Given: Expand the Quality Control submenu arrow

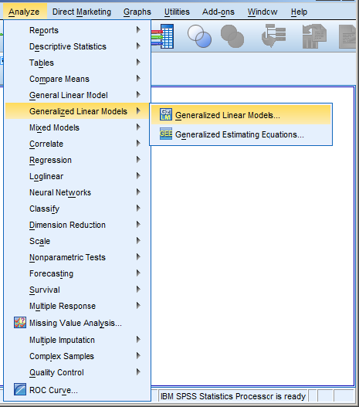Looking at the screenshot, I should 138,372.
